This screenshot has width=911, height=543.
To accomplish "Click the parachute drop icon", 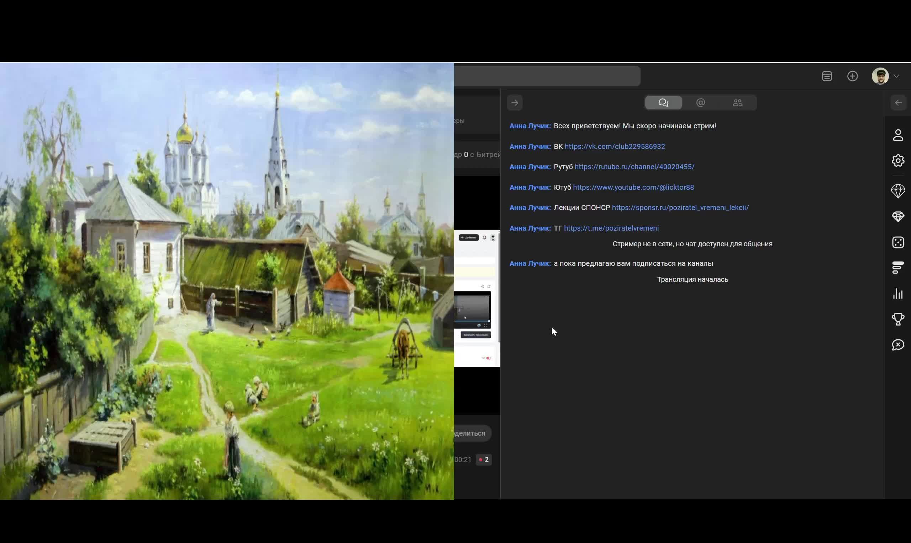I will 898,191.
